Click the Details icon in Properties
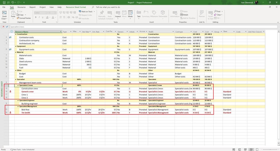 [x=182, y=15]
